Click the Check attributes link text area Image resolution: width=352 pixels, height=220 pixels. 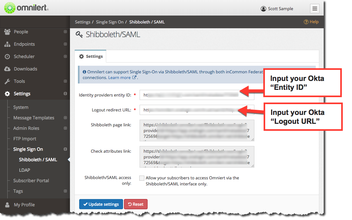click(197, 157)
